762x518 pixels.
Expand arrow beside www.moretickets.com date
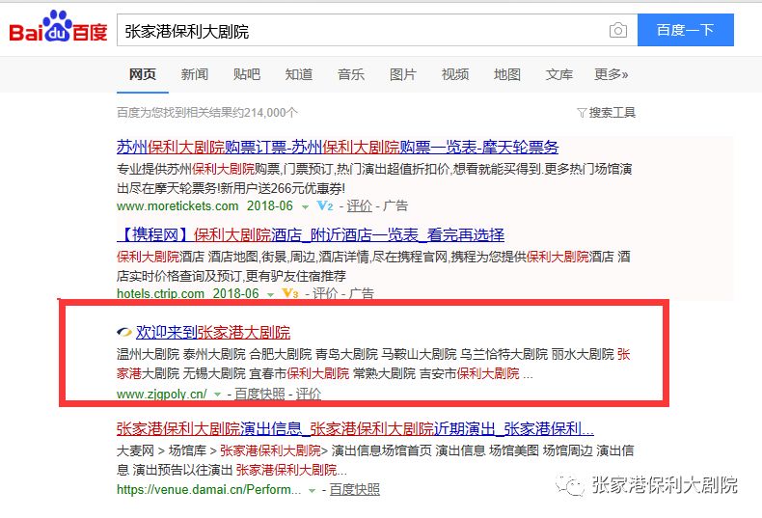click(x=305, y=207)
